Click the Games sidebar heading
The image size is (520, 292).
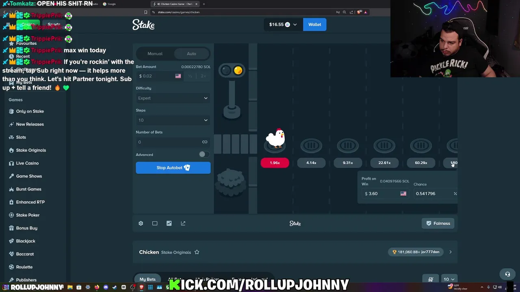15,100
